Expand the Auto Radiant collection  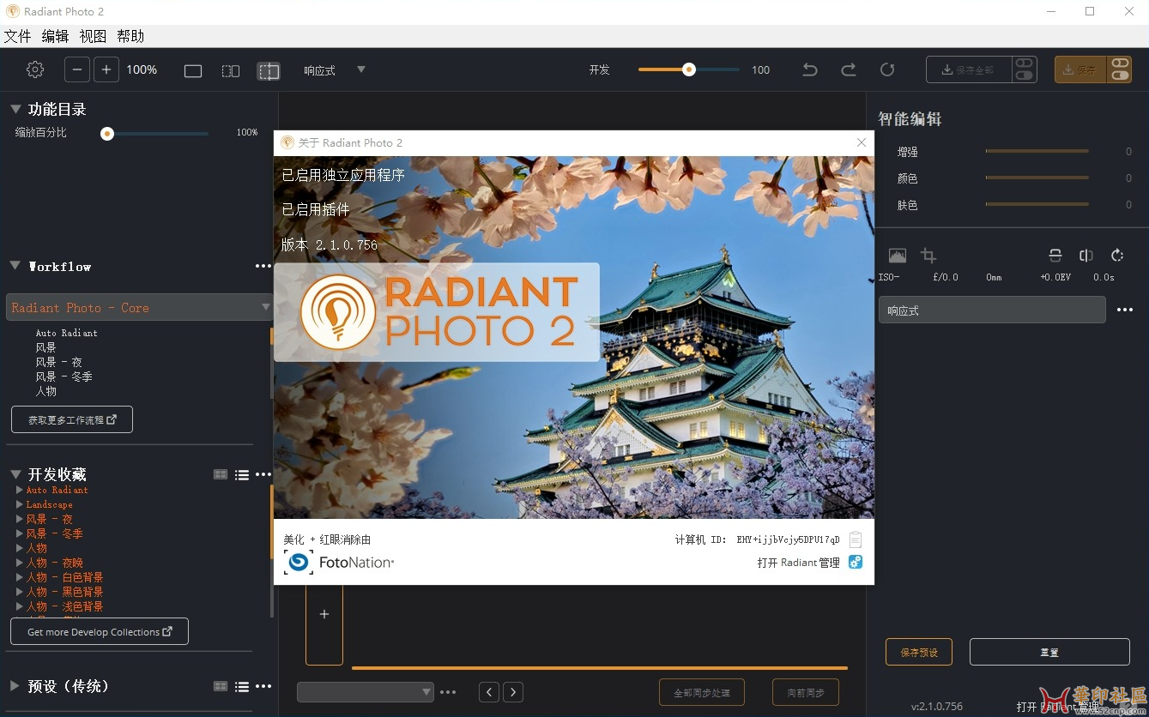tap(20, 490)
